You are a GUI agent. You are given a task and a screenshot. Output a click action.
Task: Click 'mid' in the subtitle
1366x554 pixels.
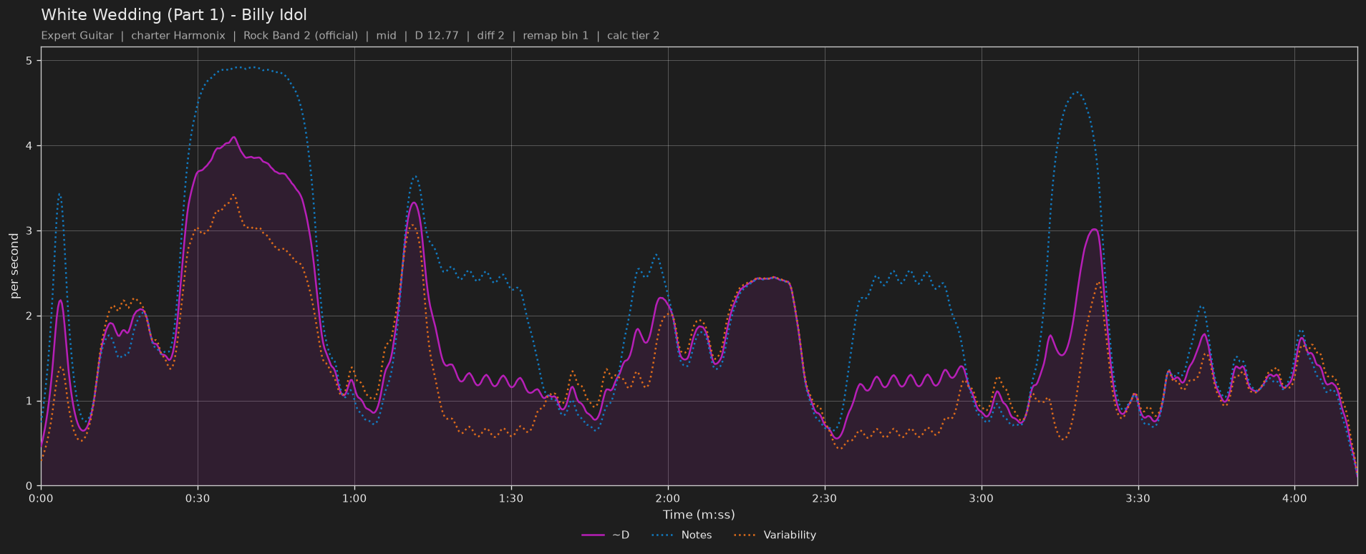pyautogui.click(x=387, y=36)
